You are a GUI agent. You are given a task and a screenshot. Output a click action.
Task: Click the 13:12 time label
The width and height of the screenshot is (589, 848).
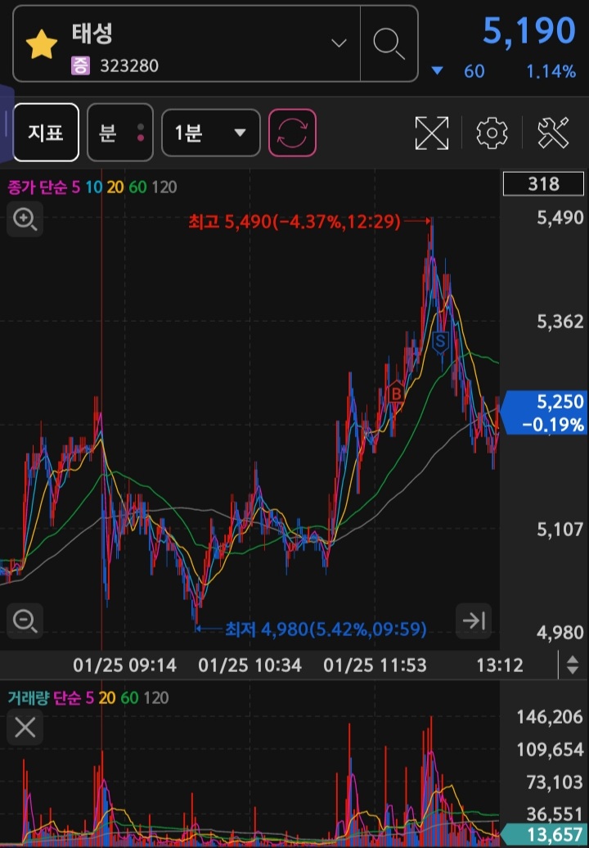[500, 665]
